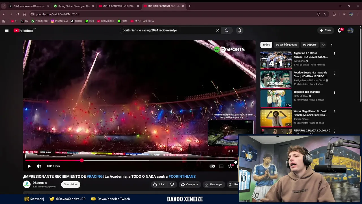Switch to davooxeneize TikTok browser tab
Viewport: 362px width, 204px height.
29,6
